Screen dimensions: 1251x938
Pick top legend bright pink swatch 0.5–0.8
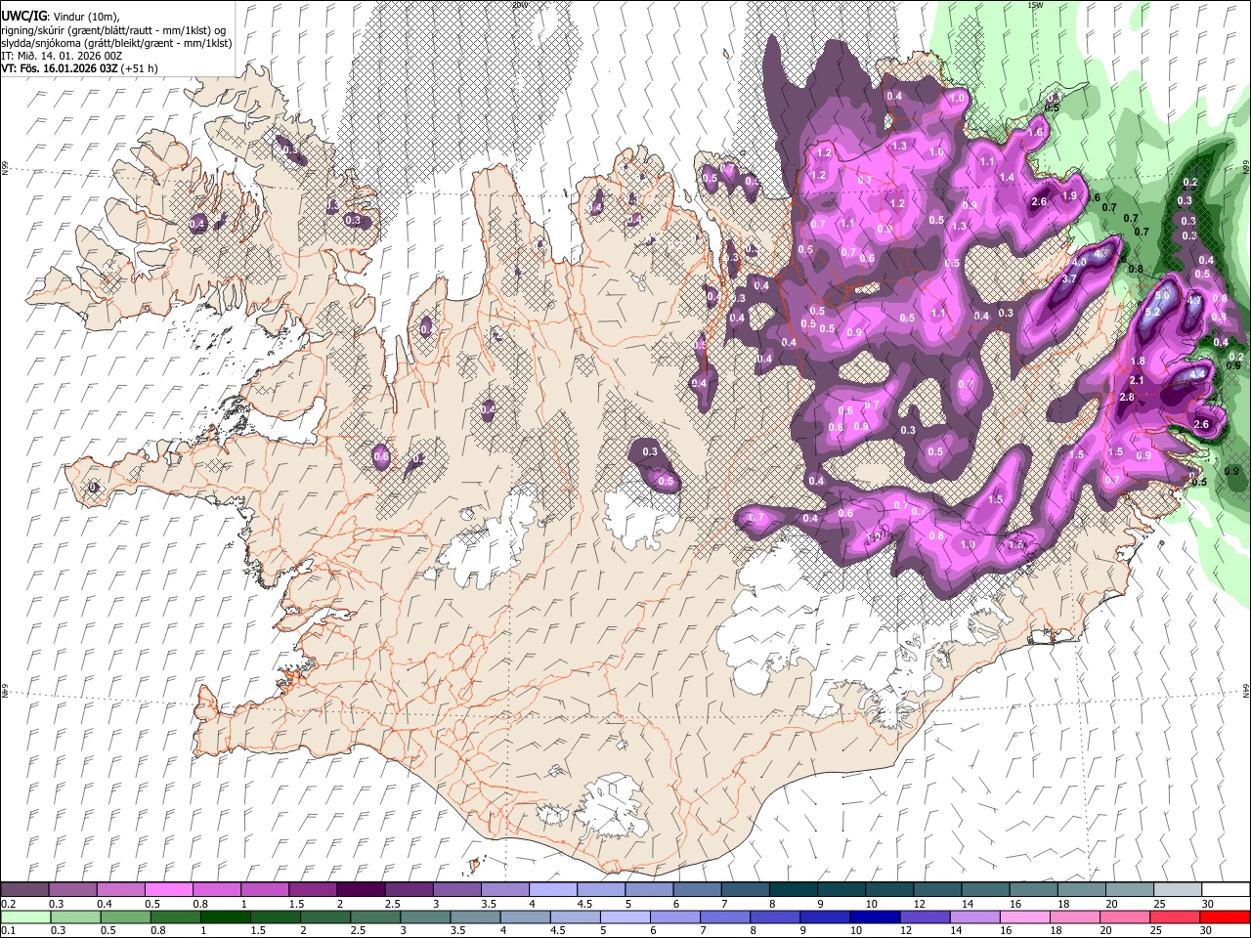[168, 889]
